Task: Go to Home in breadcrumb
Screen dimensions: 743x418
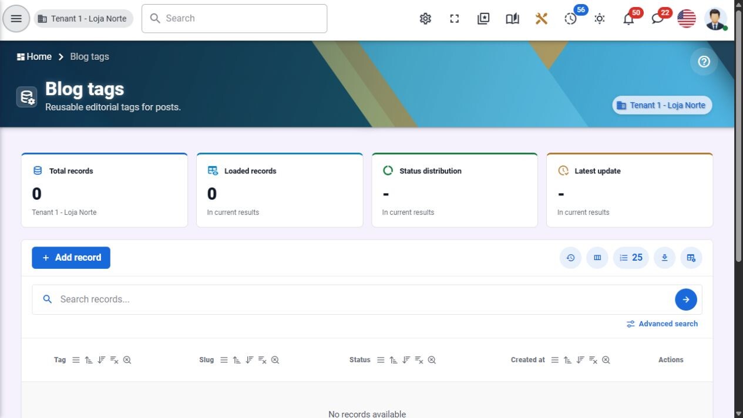Action: tap(34, 56)
